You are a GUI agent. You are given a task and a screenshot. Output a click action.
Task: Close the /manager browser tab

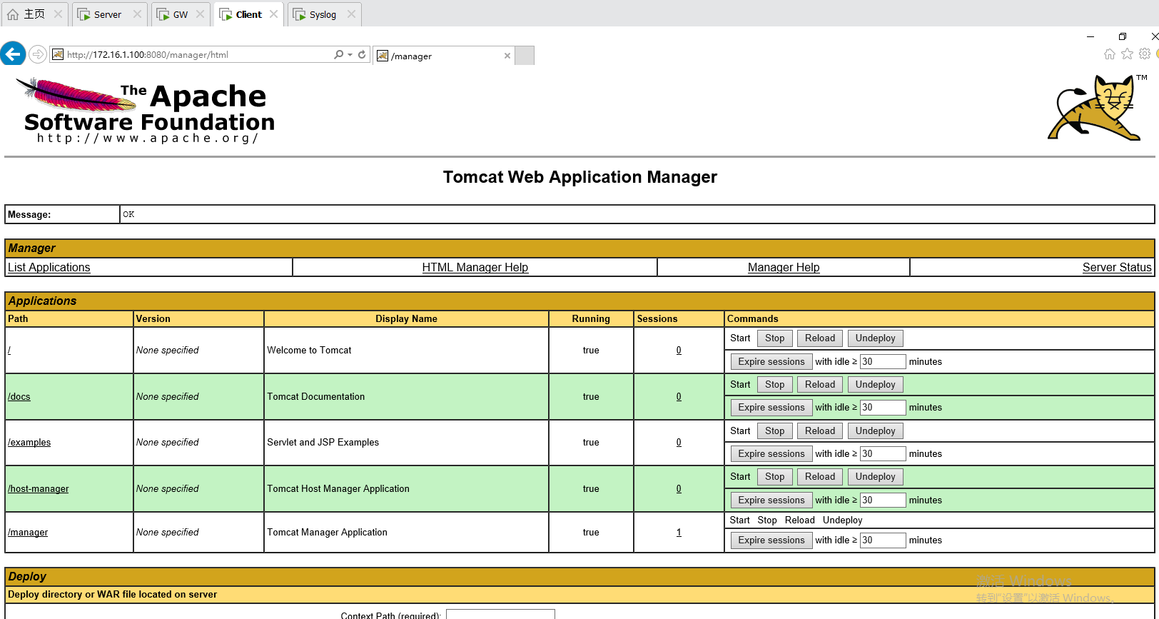(507, 56)
